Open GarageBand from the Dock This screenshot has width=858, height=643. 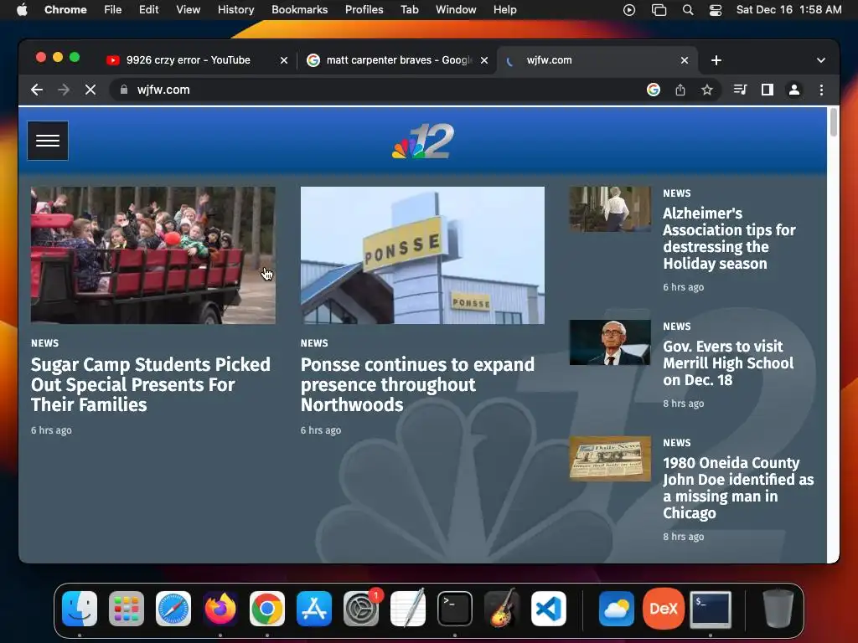[502, 608]
